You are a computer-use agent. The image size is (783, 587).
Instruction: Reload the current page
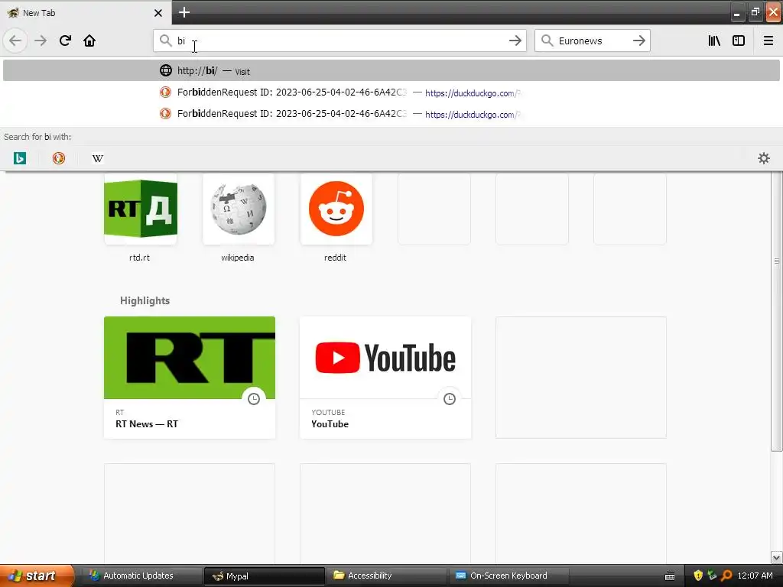tap(65, 41)
